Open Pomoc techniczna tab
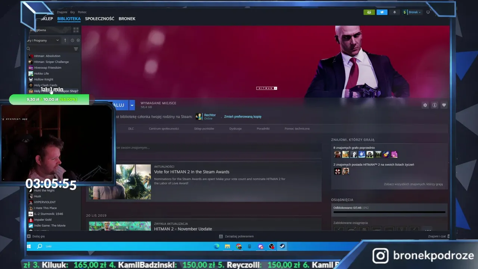The width and height of the screenshot is (478, 269). (297, 129)
